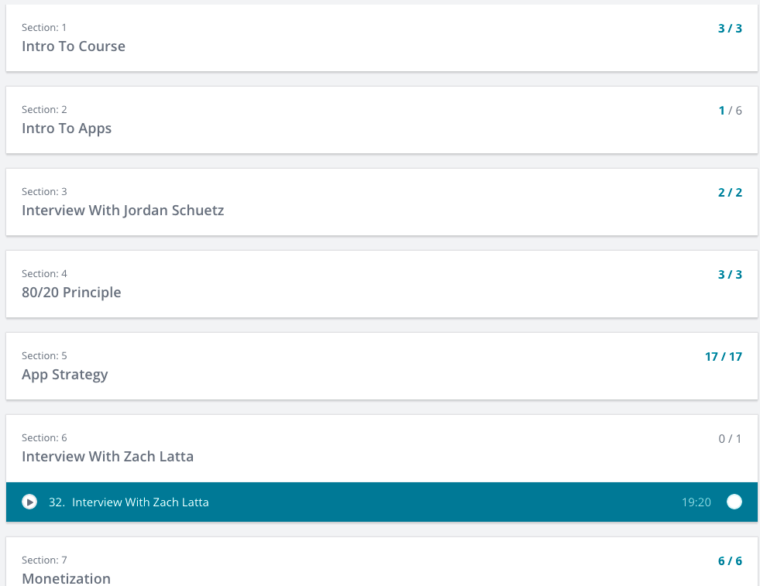Click the "Section: 2" label
Image resolution: width=760 pixels, height=586 pixels.
pyautogui.click(x=44, y=110)
